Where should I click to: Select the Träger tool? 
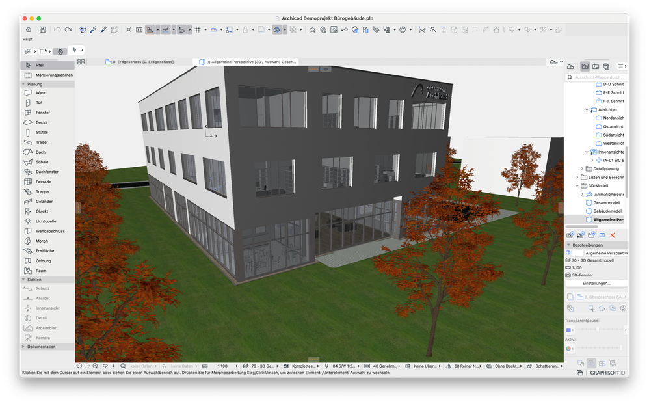(47, 142)
